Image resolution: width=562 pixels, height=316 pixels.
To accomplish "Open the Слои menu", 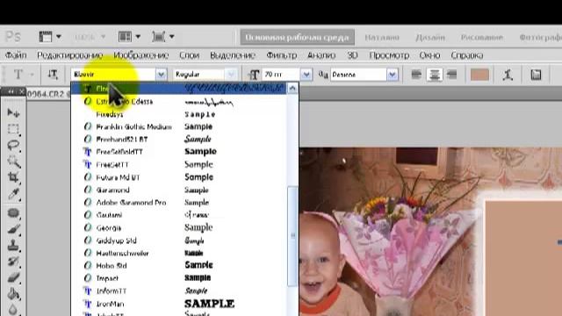I will 189,55.
